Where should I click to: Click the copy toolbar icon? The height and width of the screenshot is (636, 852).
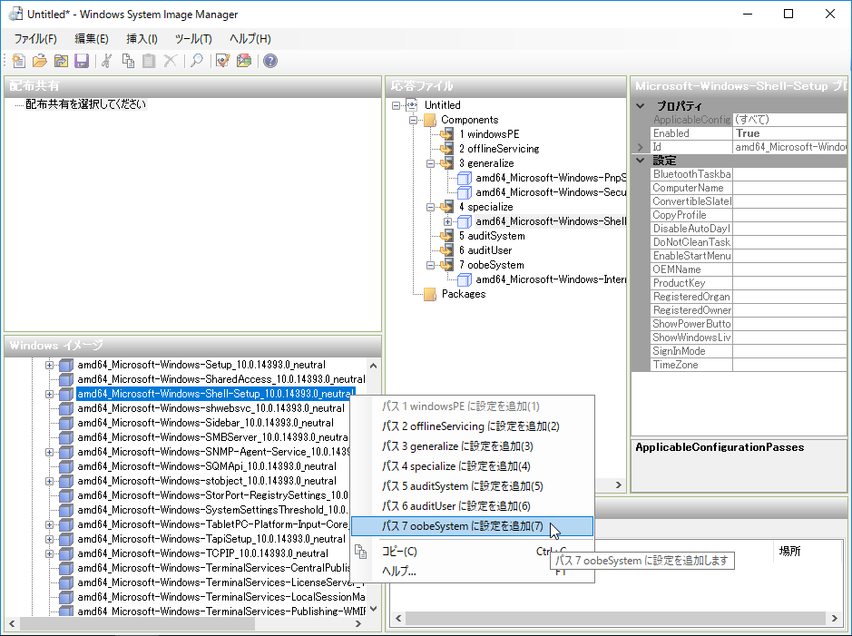(128, 61)
